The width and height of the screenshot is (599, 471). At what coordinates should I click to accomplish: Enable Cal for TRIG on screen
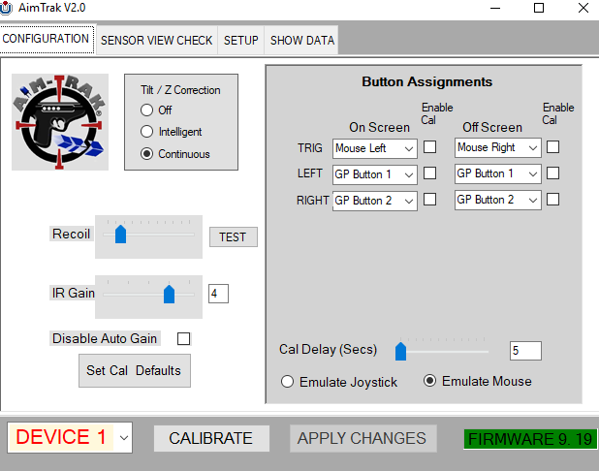click(429, 147)
